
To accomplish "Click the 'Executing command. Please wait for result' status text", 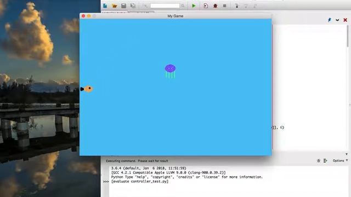I will 137,161.
